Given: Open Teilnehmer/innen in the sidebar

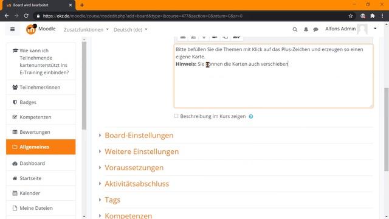Looking at the screenshot, I should [x=41, y=87].
